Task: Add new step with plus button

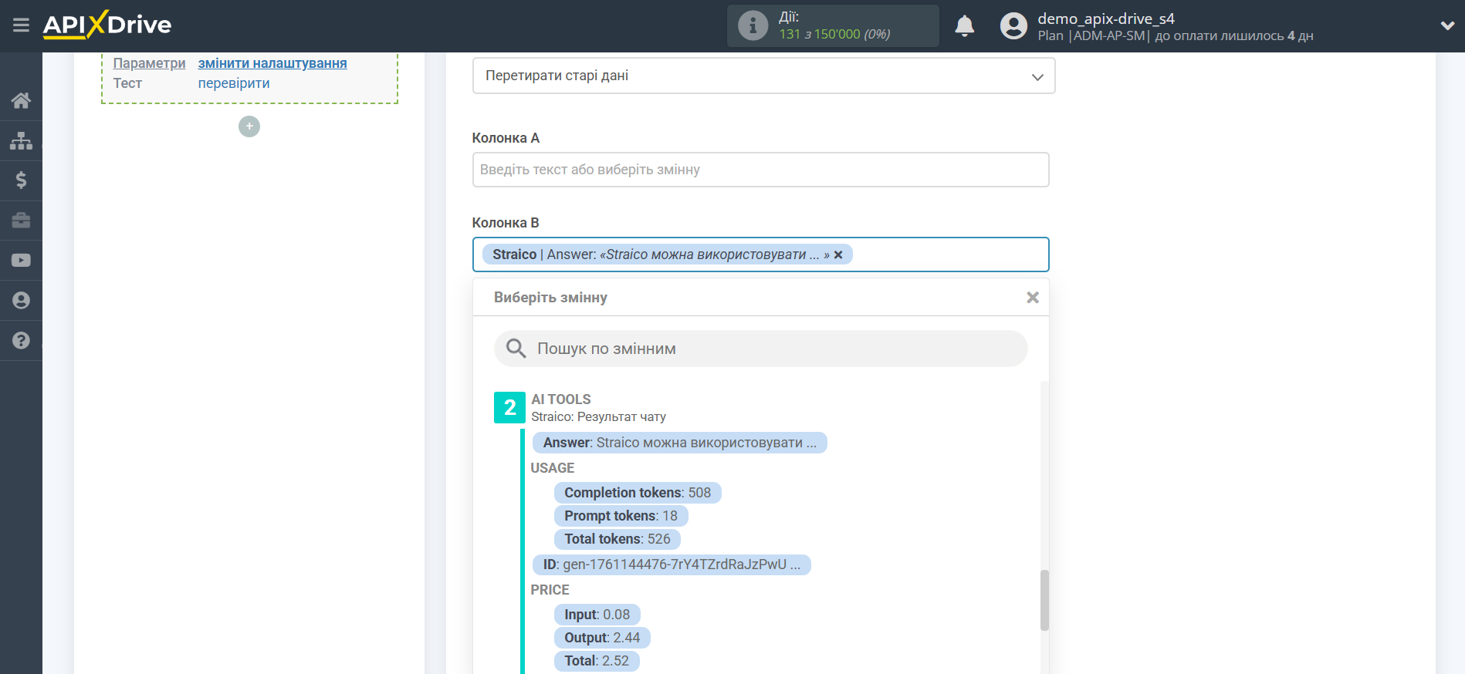Action: [249, 126]
